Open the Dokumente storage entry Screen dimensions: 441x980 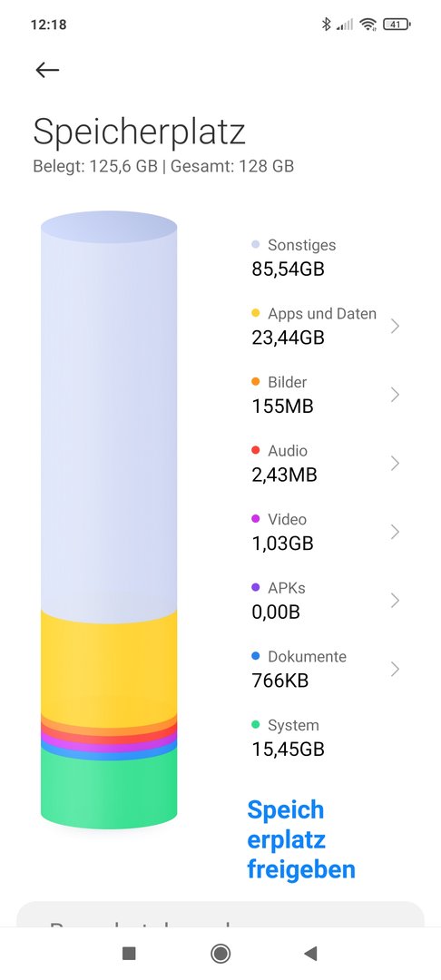coord(325,669)
